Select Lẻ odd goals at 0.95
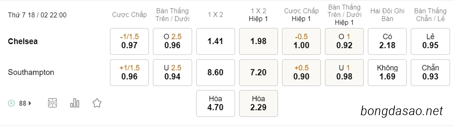Viewport: 455px width, 130px height. (430, 41)
